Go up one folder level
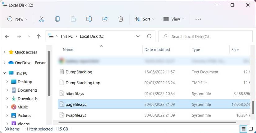This screenshot has width=256, height=133. coord(38,36)
